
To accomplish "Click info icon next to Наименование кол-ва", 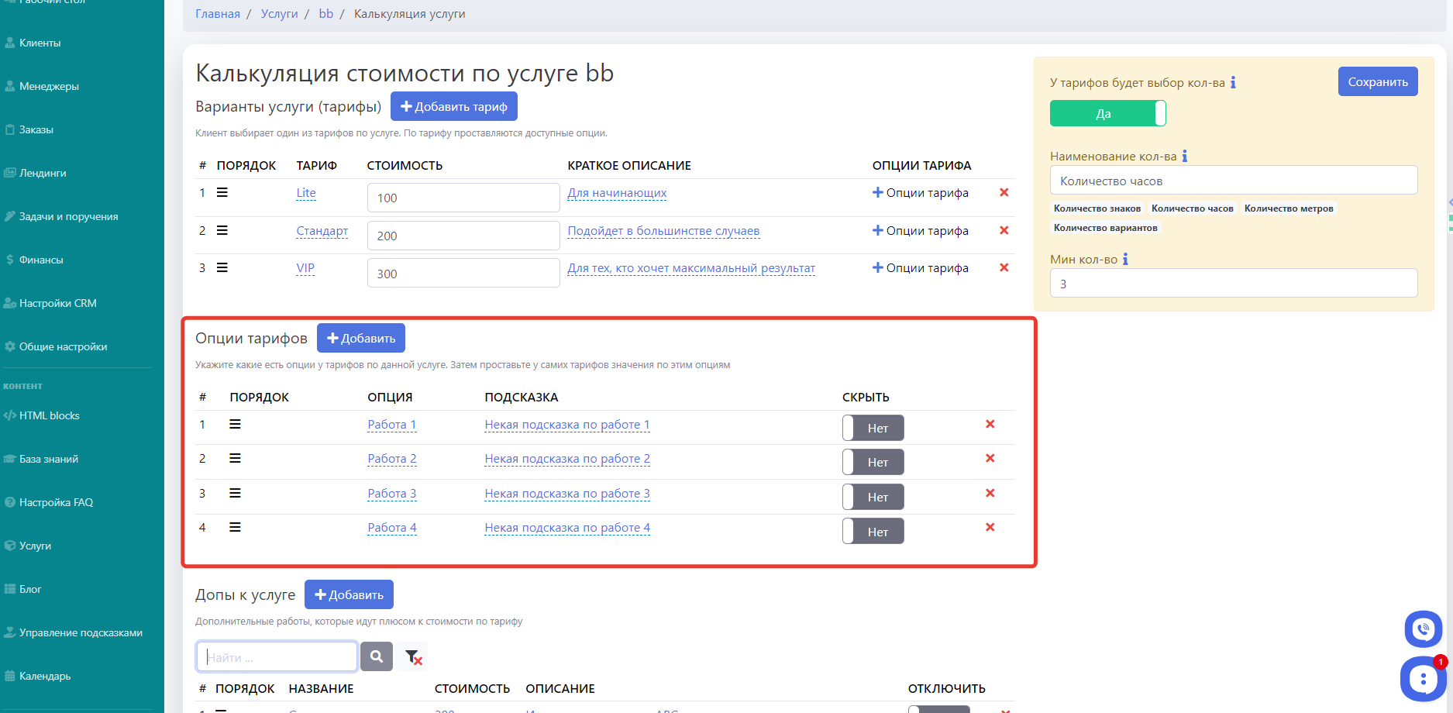I will click(x=1184, y=157).
